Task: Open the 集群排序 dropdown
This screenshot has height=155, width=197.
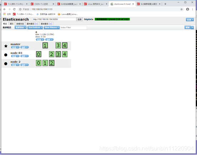Action: (20, 27)
